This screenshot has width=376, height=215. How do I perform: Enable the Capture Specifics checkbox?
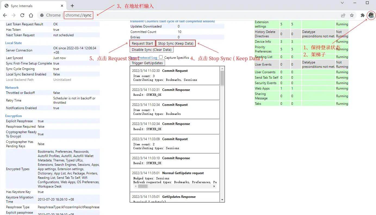pos(161,57)
